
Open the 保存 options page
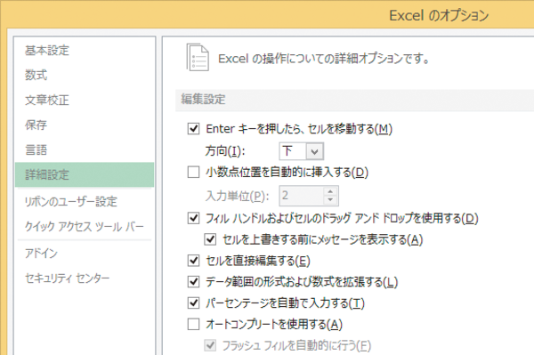tap(36, 125)
